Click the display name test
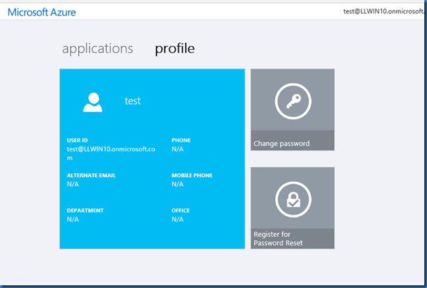 coord(133,101)
